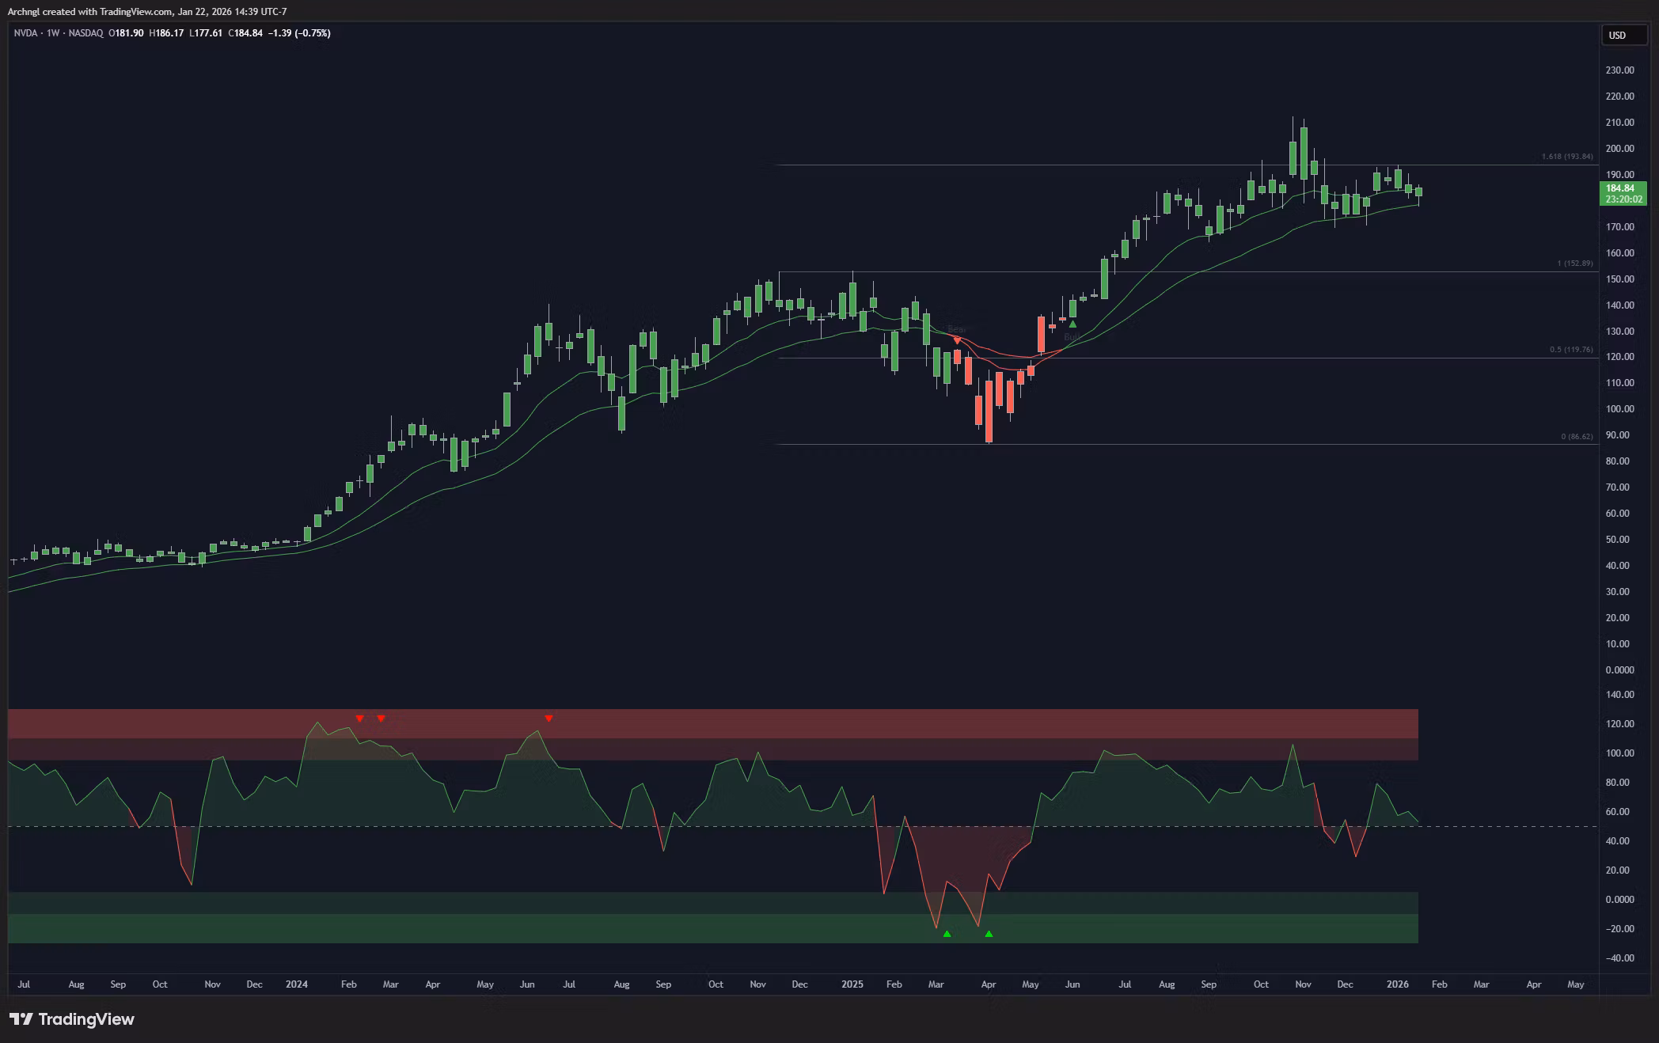The width and height of the screenshot is (1659, 1043).
Task: Click the −20.00 oscillator axis label
Action: pyautogui.click(x=1619, y=929)
